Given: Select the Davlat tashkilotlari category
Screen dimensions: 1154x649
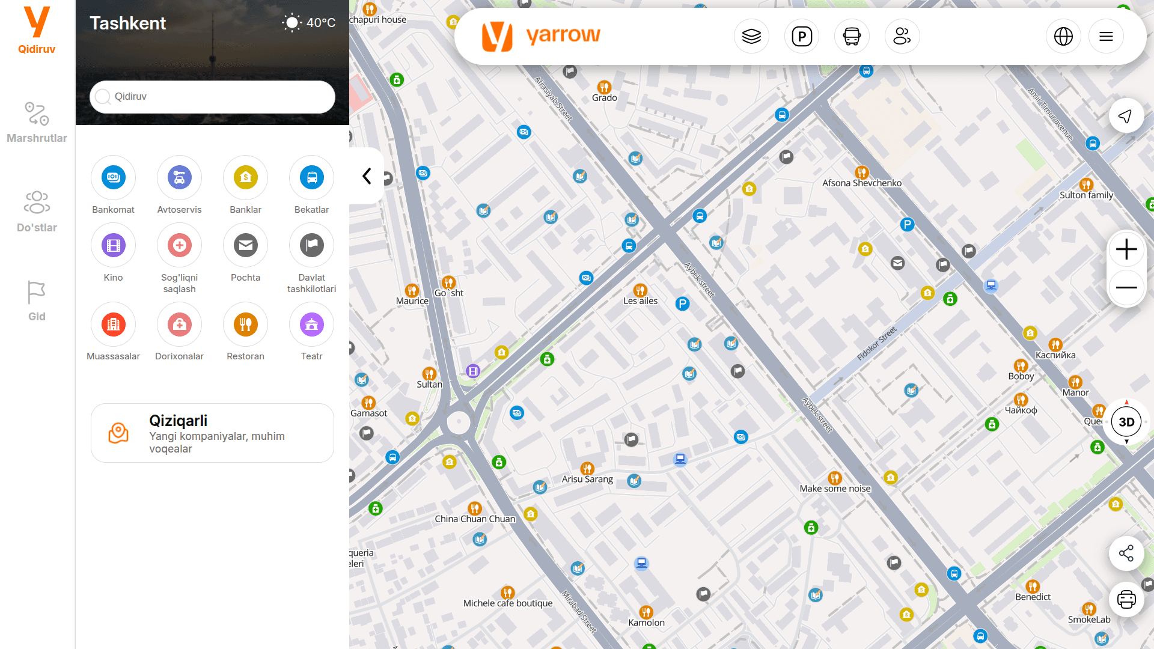Looking at the screenshot, I should (x=311, y=245).
